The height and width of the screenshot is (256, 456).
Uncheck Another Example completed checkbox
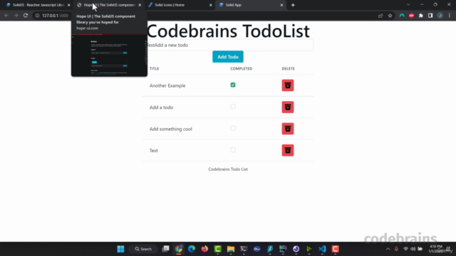233,85
